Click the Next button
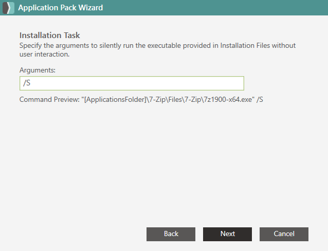Viewport: 328px width, 251px height. (x=227, y=234)
